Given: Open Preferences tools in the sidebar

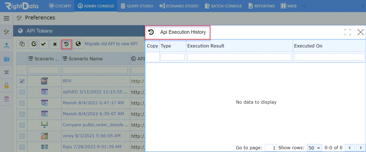Looking at the screenshot, I should click(x=7, y=32).
